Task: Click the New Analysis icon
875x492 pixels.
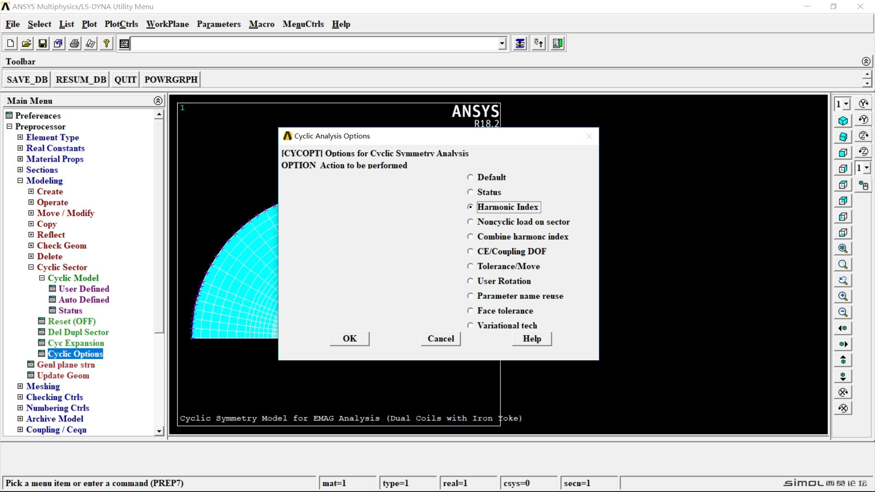Action: coord(10,43)
